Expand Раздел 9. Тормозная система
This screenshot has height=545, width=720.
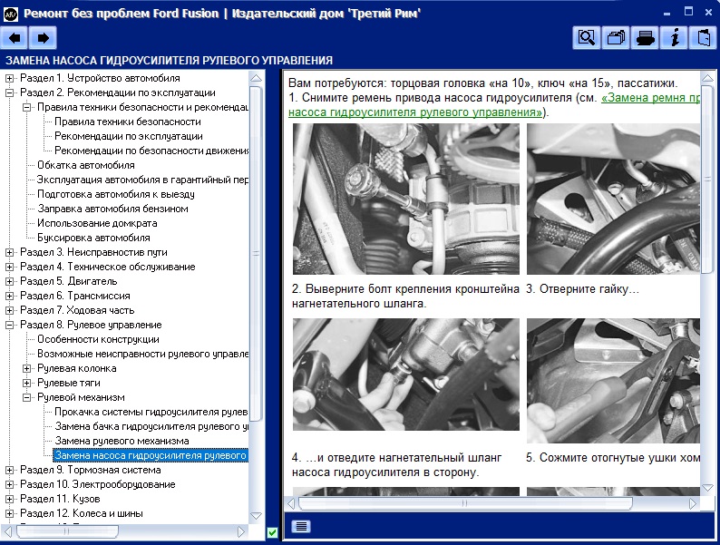click(x=9, y=470)
